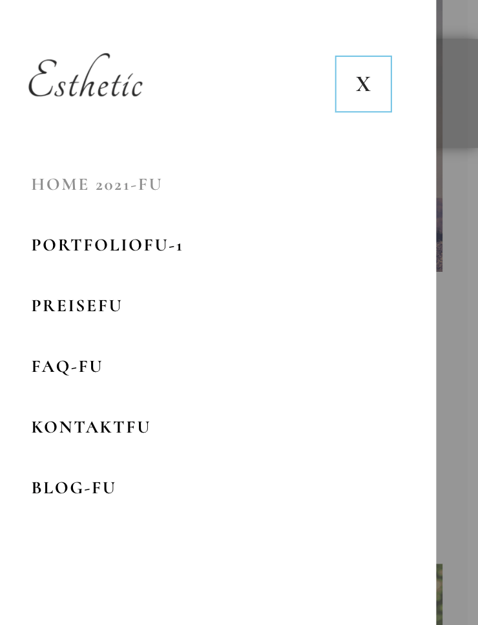Return home via the Esthetic wordmark
This screenshot has height=625, width=478.
click(85, 77)
